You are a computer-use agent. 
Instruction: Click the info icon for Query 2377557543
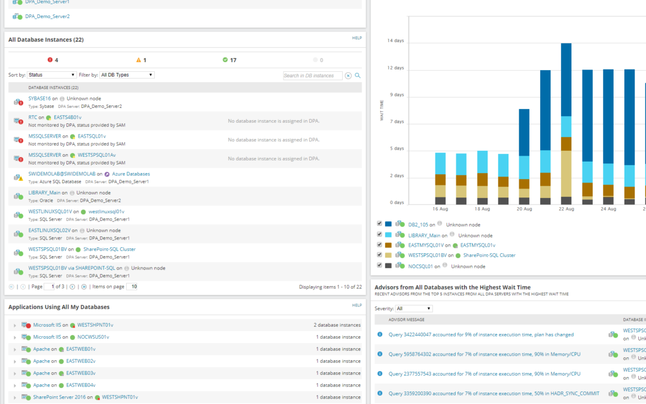coord(380,373)
